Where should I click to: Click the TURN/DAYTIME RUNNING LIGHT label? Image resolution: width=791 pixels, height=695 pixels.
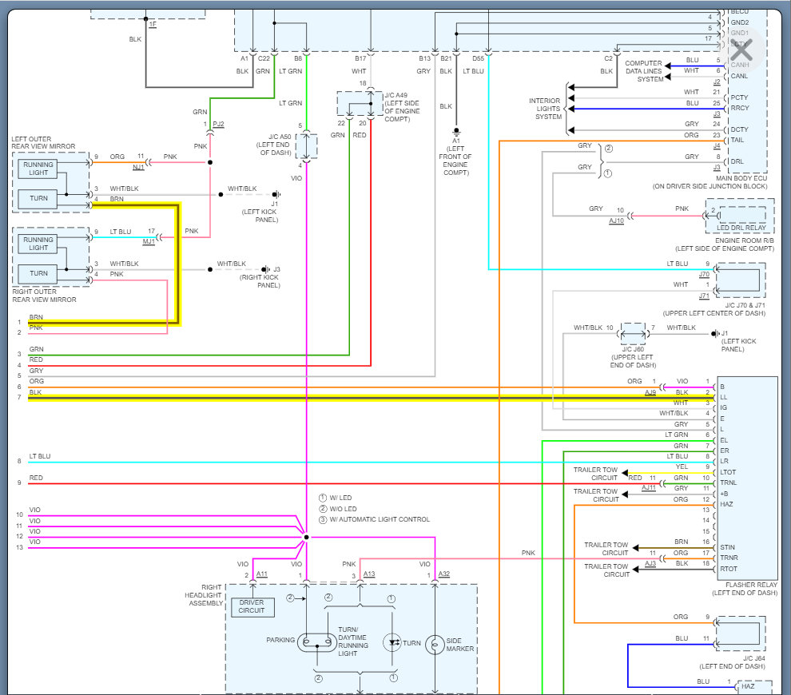(352, 641)
